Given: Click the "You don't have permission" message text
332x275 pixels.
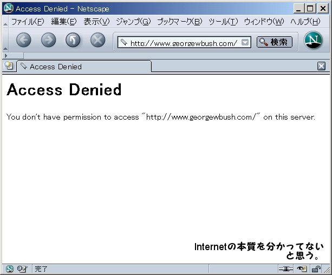Looking at the screenshot, I should point(161,117).
